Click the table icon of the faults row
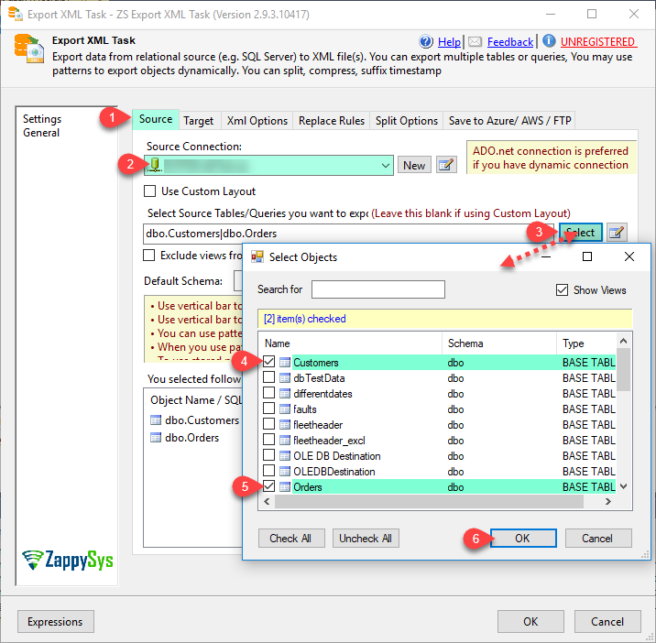The width and height of the screenshot is (656, 643). coord(285,409)
